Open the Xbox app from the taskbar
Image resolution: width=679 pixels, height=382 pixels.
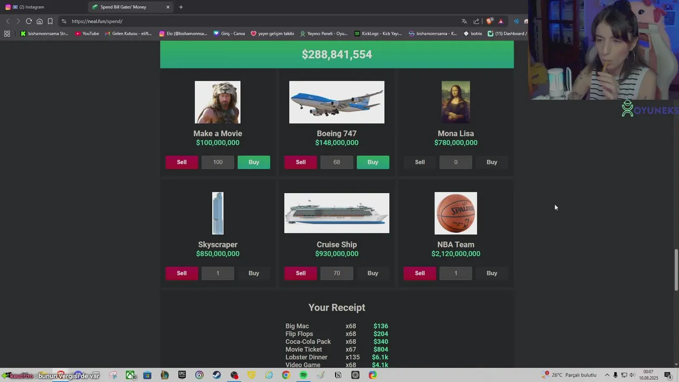[130, 375]
